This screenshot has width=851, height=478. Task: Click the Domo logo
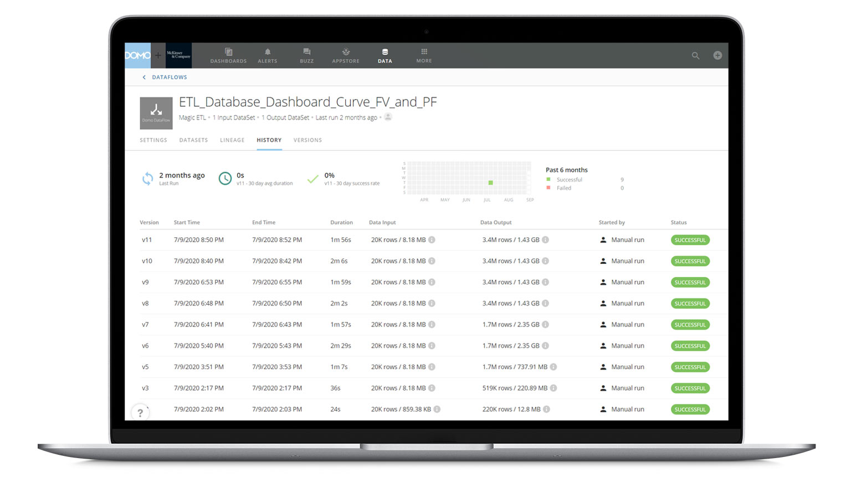(137, 55)
